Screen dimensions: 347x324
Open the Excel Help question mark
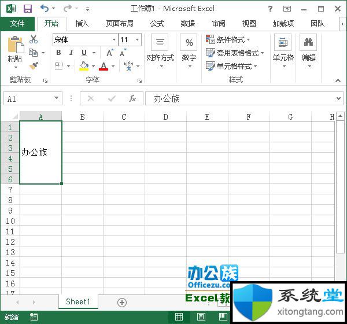pyautogui.click(x=270, y=9)
